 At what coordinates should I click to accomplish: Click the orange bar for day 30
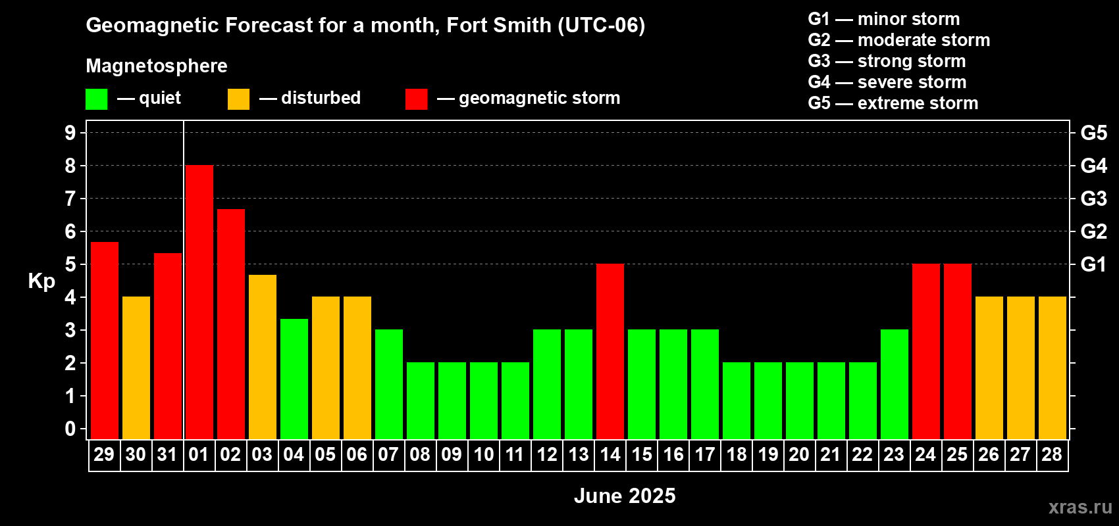tap(136, 368)
